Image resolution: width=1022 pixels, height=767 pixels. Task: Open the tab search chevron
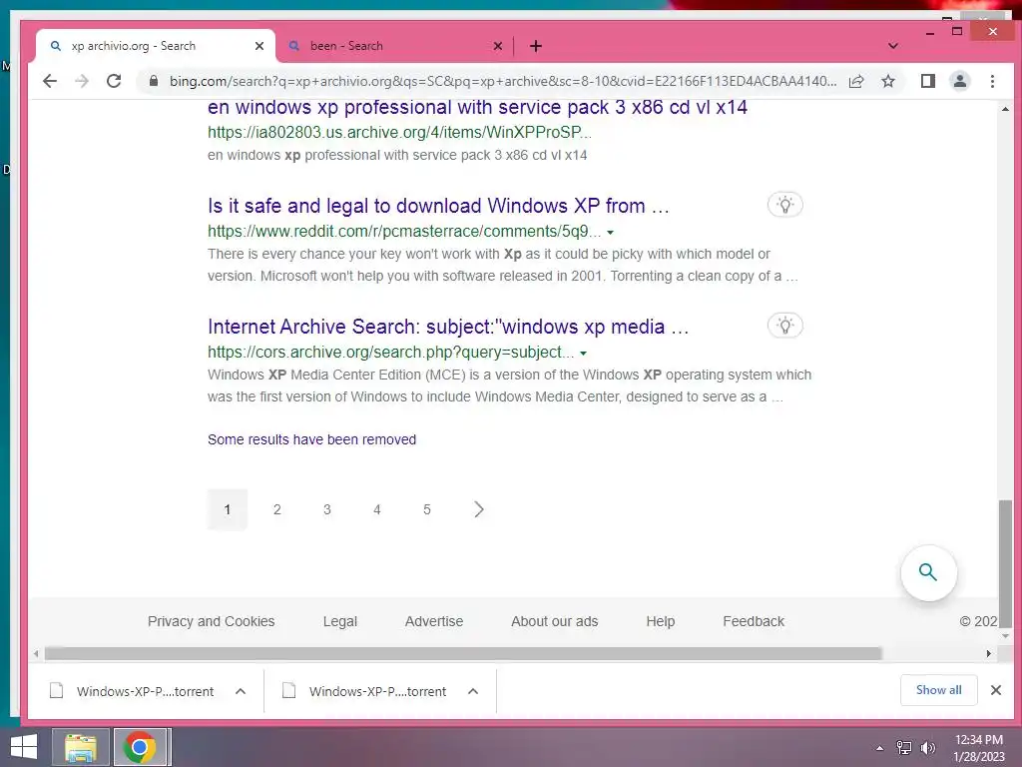click(x=893, y=46)
